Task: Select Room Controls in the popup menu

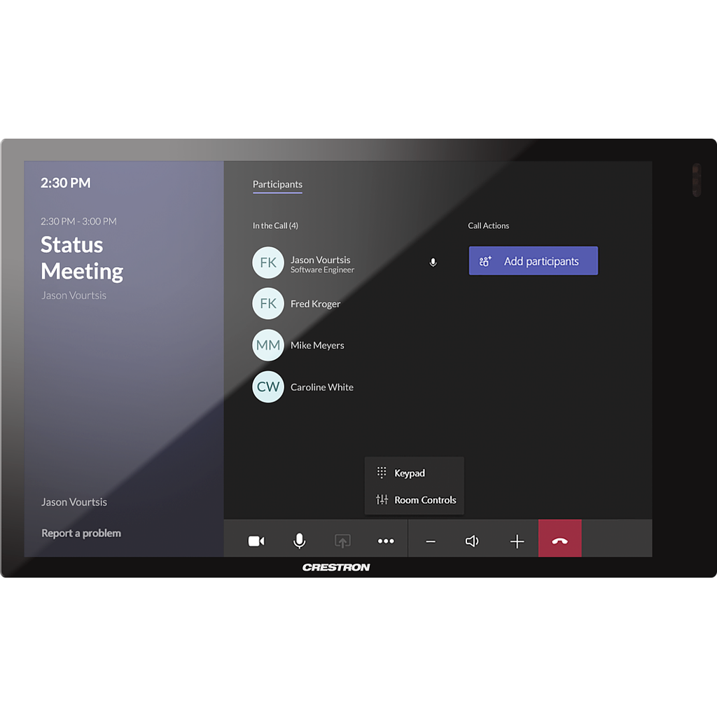Action: point(424,500)
